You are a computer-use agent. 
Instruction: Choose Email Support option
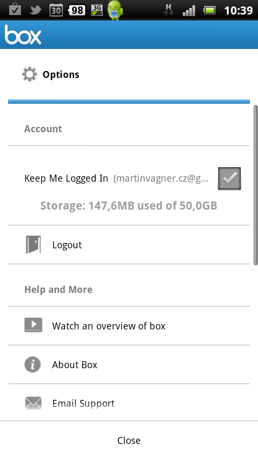129,403
